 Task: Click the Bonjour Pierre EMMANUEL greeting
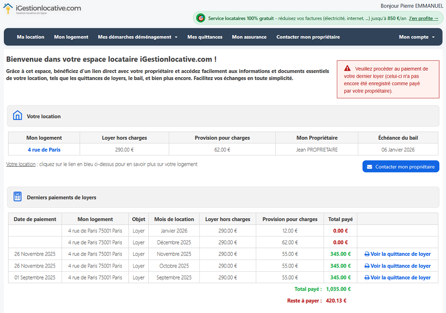point(412,6)
